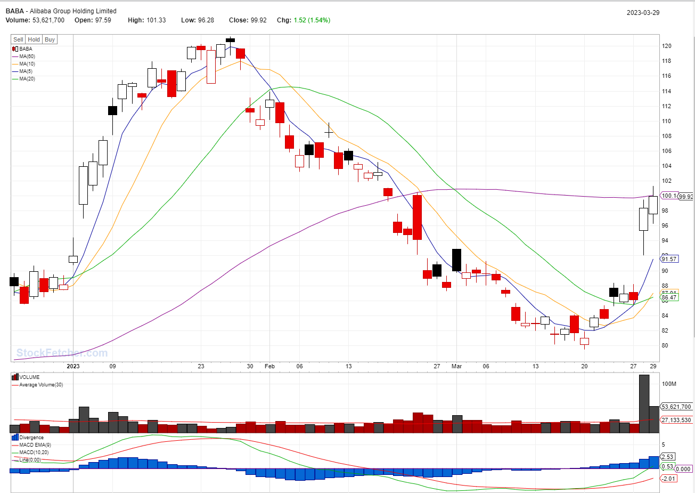695x493 pixels.
Task: Click the Average Volume(30) legend label
Action: (41, 385)
